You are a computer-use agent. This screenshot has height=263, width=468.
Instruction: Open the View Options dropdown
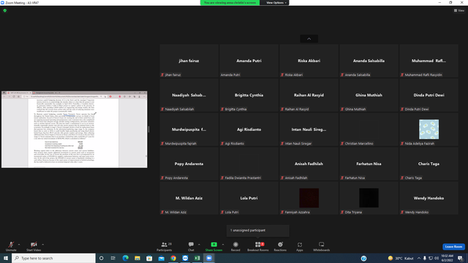[276, 3]
